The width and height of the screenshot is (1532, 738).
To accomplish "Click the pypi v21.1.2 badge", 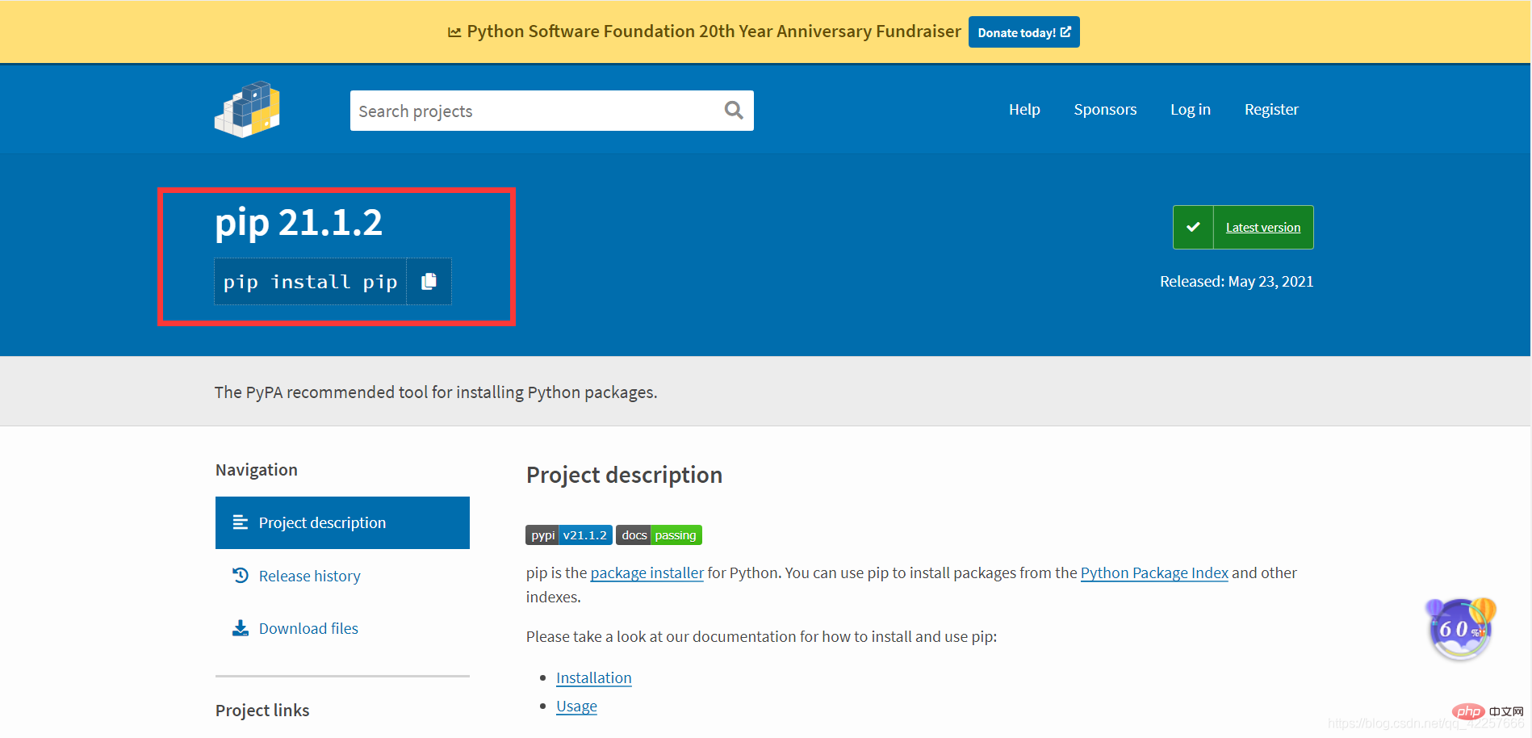I will pyautogui.click(x=568, y=535).
